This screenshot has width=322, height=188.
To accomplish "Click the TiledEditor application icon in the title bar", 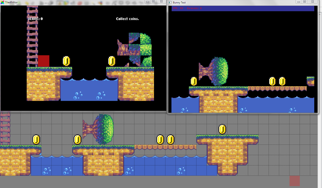I will pos(2,2).
